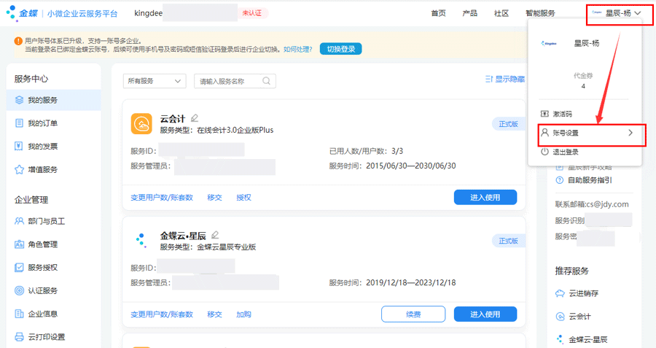The width and height of the screenshot is (656, 348).
Task: Click the person icon beside 账号设置
Action: [544, 133]
